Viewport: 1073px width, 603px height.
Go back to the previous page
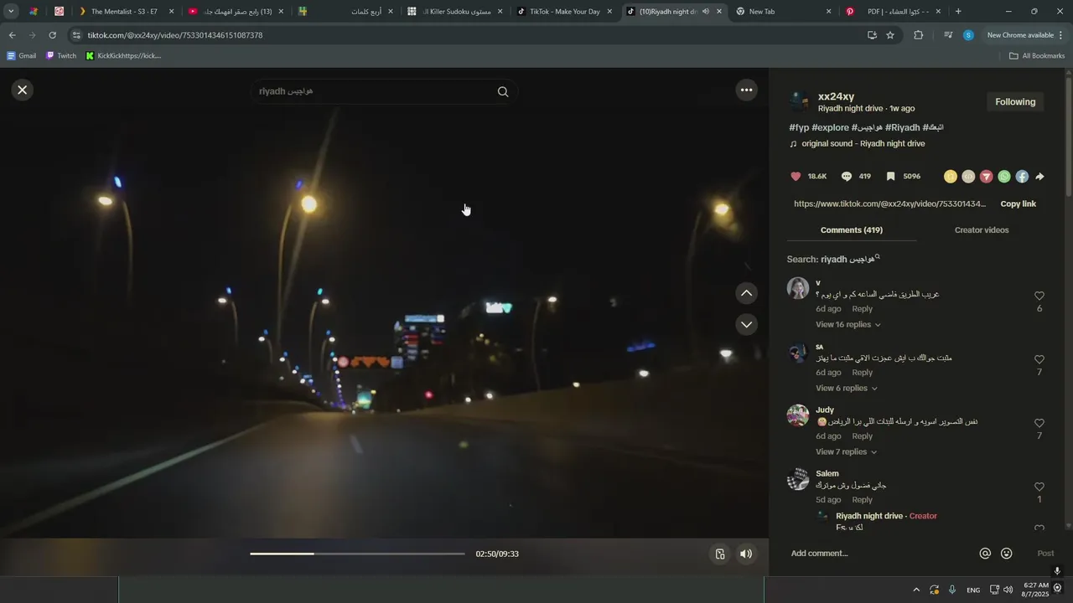point(12,35)
